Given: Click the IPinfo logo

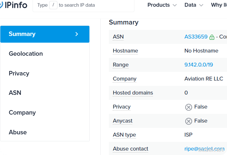Looking at the screenshot, I should (14, 5).
